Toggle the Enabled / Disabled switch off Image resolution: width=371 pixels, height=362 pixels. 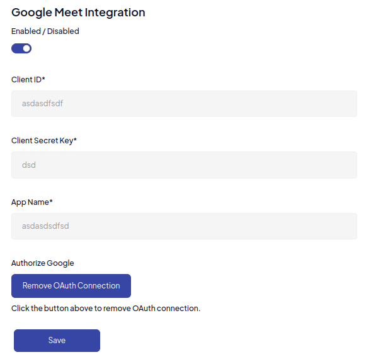[21, 48]
